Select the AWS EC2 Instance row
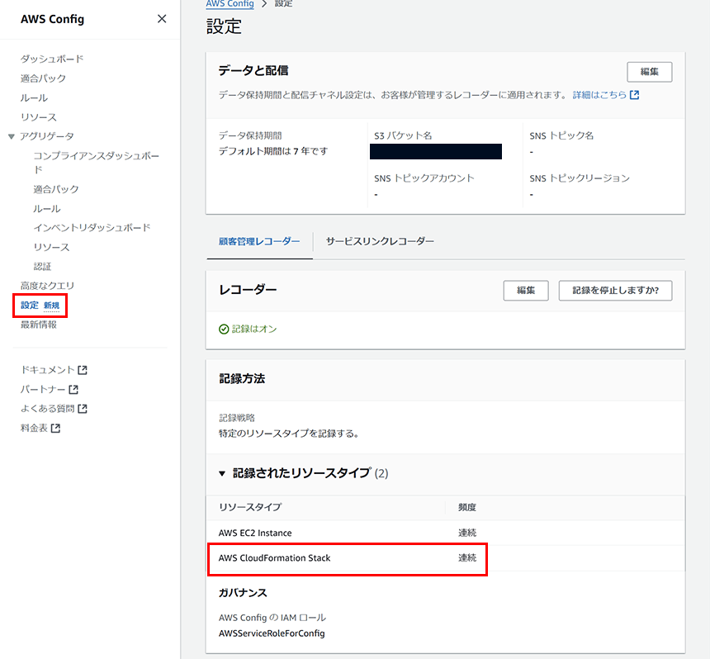 [x=446, y=533]
